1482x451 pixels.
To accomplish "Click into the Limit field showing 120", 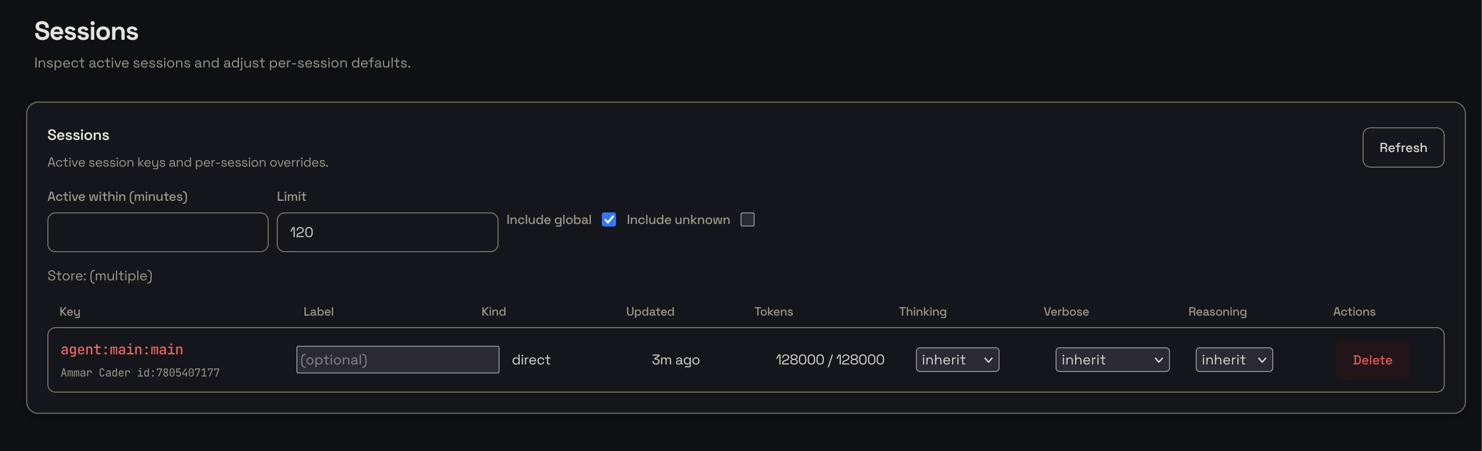I will 387,232.
